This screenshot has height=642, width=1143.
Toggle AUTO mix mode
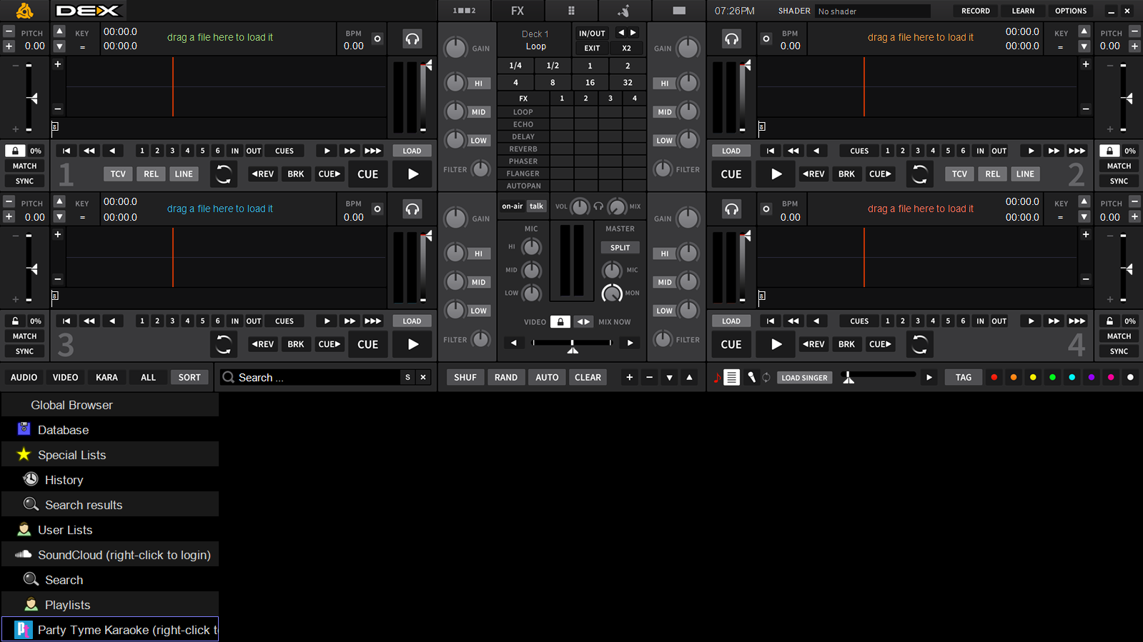coord(547,378)
